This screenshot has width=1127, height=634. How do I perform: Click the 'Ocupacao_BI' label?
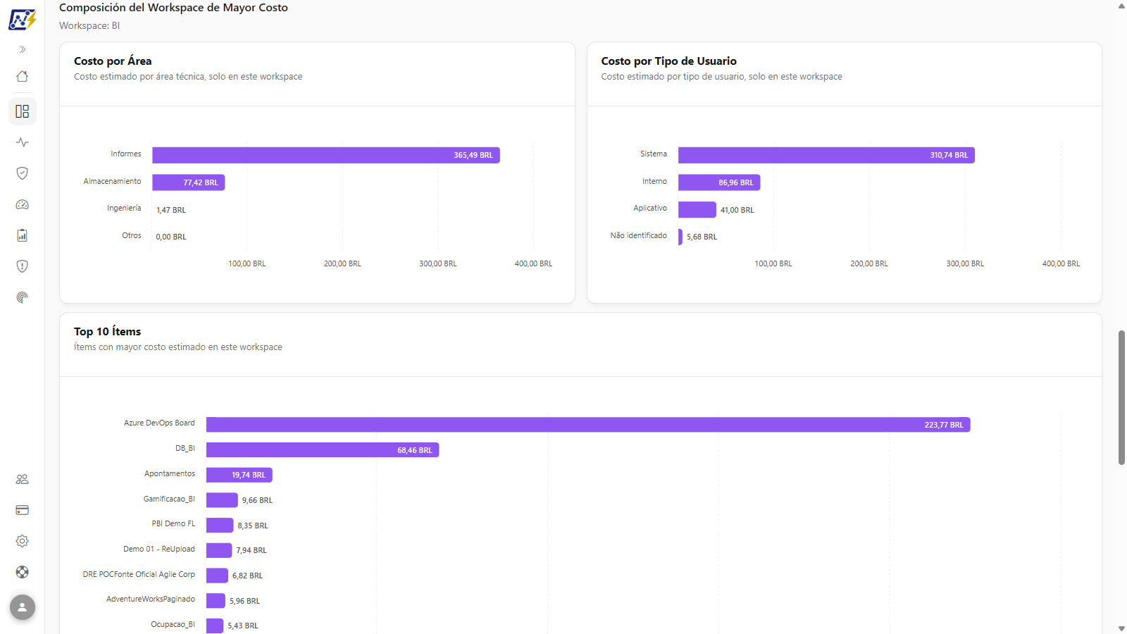[x=173, y=624]
